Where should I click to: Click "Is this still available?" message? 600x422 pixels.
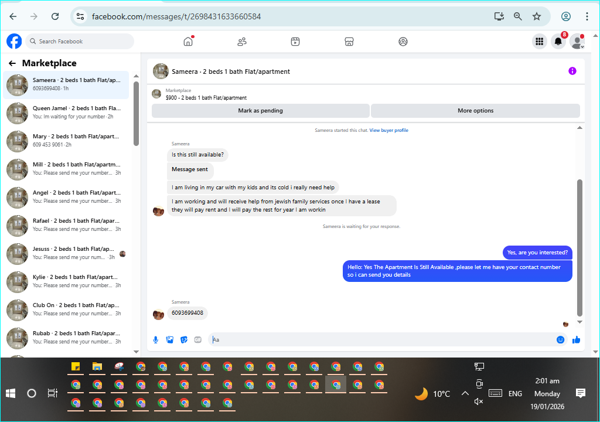pyautogui.click(x=197, y=155)
